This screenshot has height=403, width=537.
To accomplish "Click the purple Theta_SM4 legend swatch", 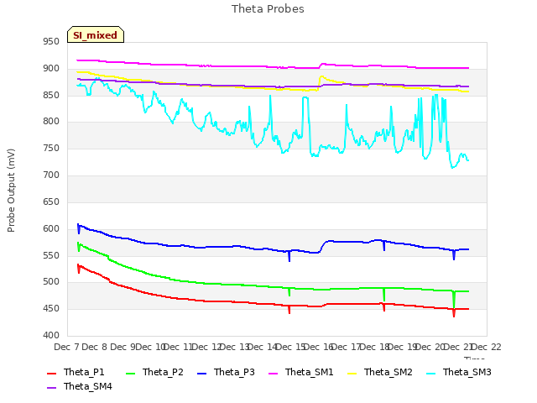I will (52, 388).
